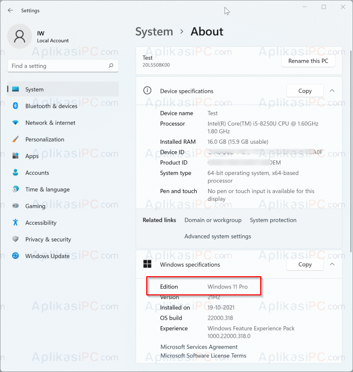Open Domain or workgroup link

click(213, 220)
